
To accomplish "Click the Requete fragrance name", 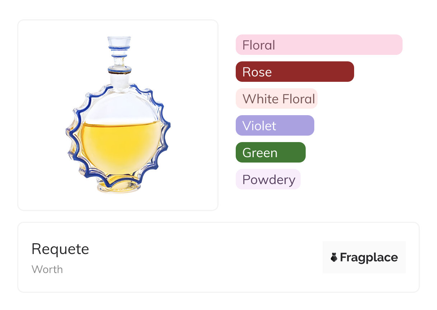I will click(60, 249).
